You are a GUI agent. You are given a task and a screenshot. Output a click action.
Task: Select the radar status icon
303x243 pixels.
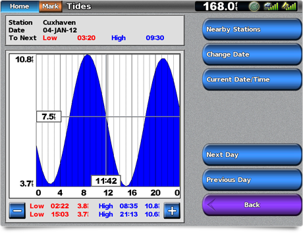coord(254,7)
